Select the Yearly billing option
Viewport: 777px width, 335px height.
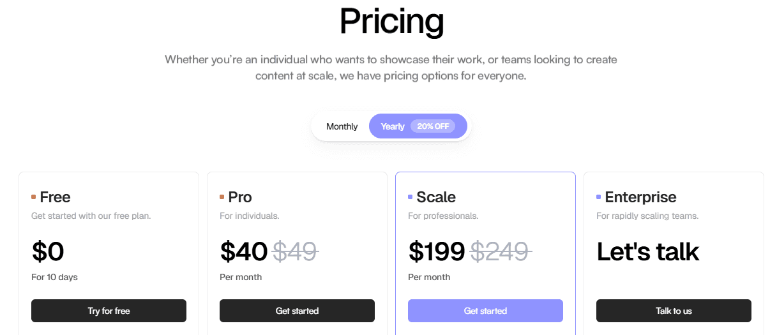pos(418,126)
